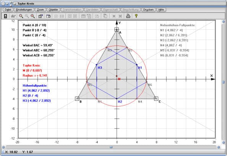Open help via the yellow key icon
This screenshot has width=227, height=156.
[x=136, y=16]
